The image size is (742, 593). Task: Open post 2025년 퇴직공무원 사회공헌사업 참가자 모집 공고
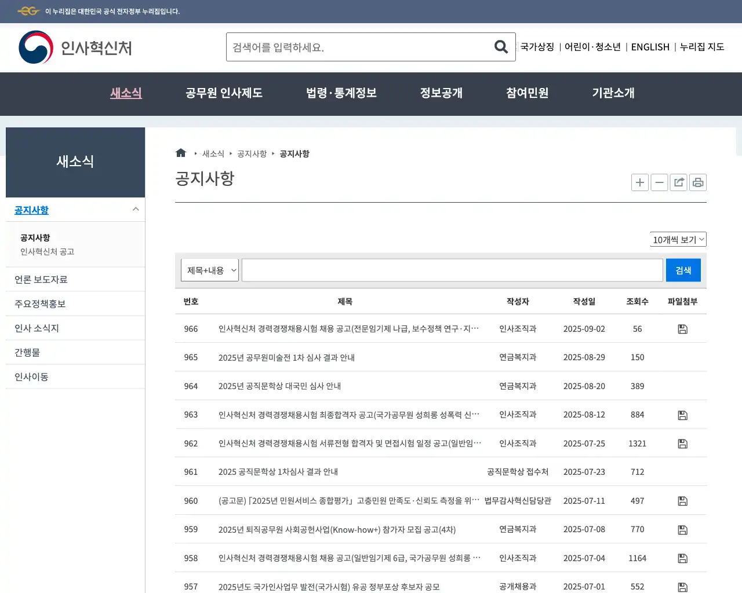(x=337, y=530)
